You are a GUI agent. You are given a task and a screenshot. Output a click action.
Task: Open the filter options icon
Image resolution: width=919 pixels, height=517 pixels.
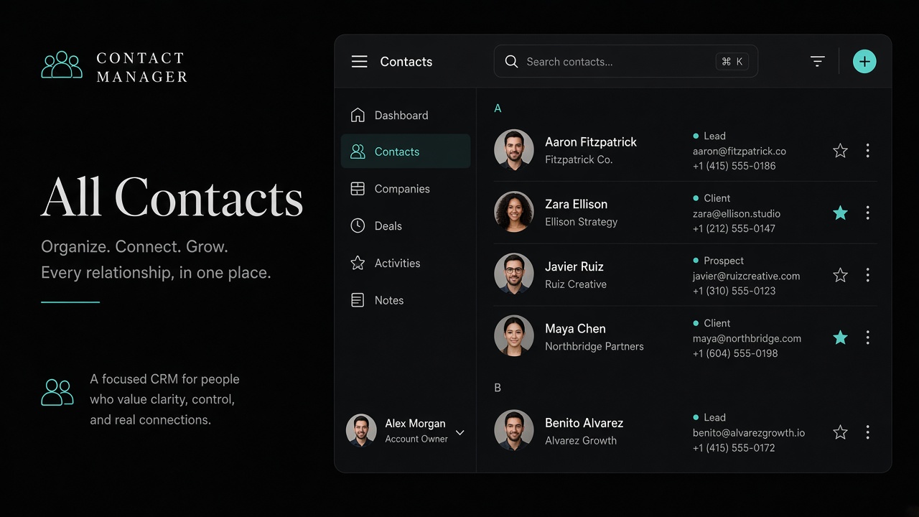(x=817, y=62)
